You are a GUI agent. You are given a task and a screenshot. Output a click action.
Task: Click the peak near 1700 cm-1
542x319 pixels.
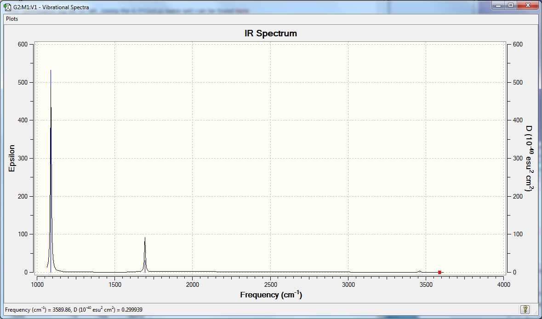coord(145,255)
